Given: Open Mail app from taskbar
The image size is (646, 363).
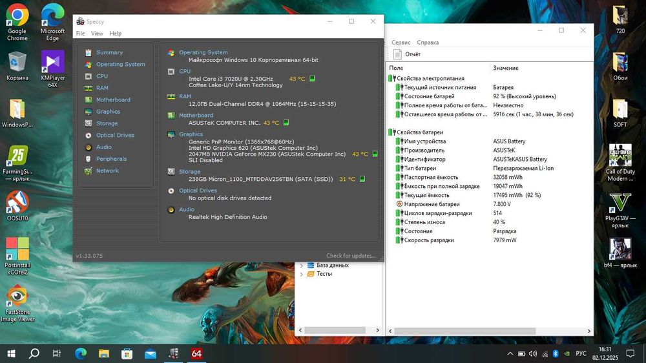Looking at the screenshot, I should (151, 353).
